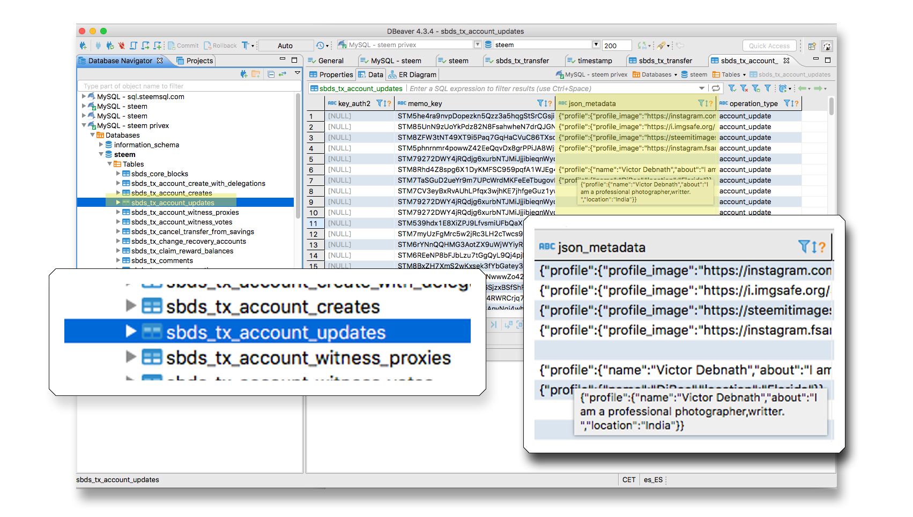Switch to the Data sub-tab
The image size is (913, 517).
[370, 74]
